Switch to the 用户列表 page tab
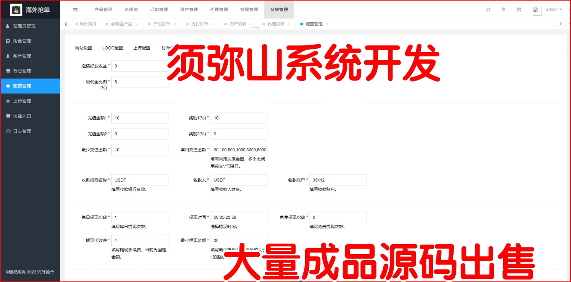The width and height of the screenshot is (571, 282). 238,24
